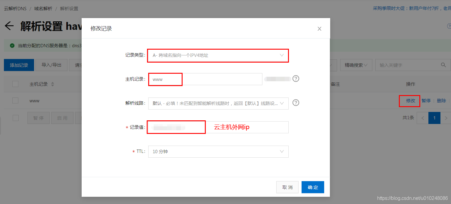Click the 备注 column header

335,84
